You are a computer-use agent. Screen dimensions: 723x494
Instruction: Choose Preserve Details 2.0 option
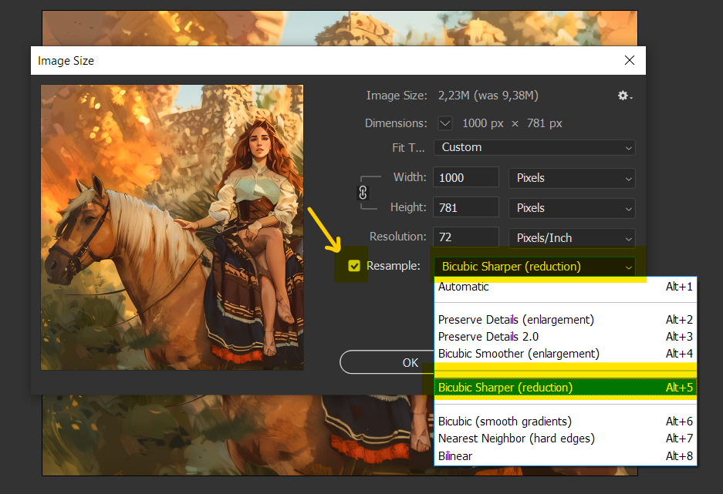pyautogui.click(x=566, y=337)
